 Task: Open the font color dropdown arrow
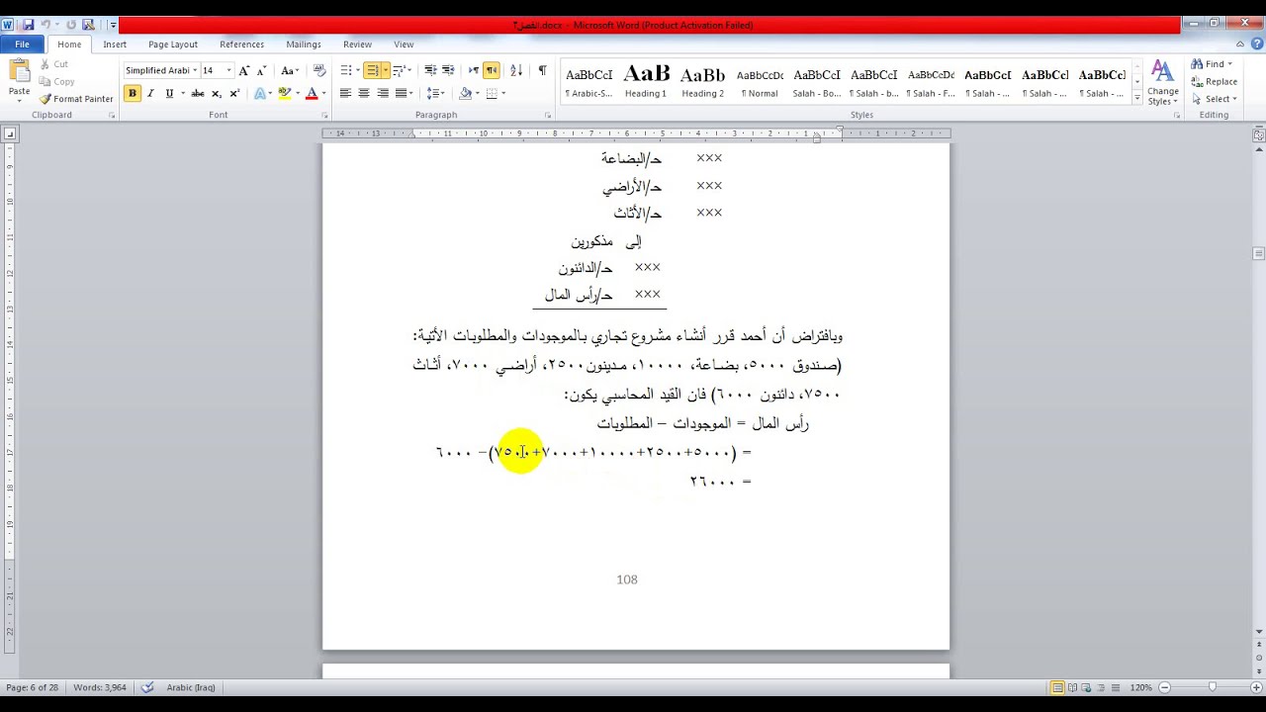pyautogui.click(x=323, y=93)
